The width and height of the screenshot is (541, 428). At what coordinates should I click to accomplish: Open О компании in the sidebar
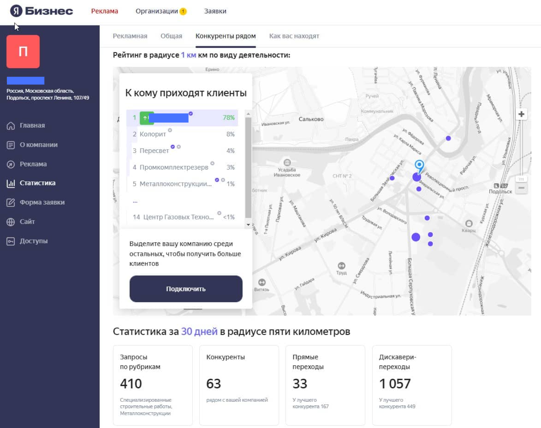click(x=38, y=145)
